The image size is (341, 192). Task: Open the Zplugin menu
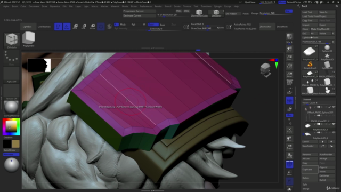point(218,6)
